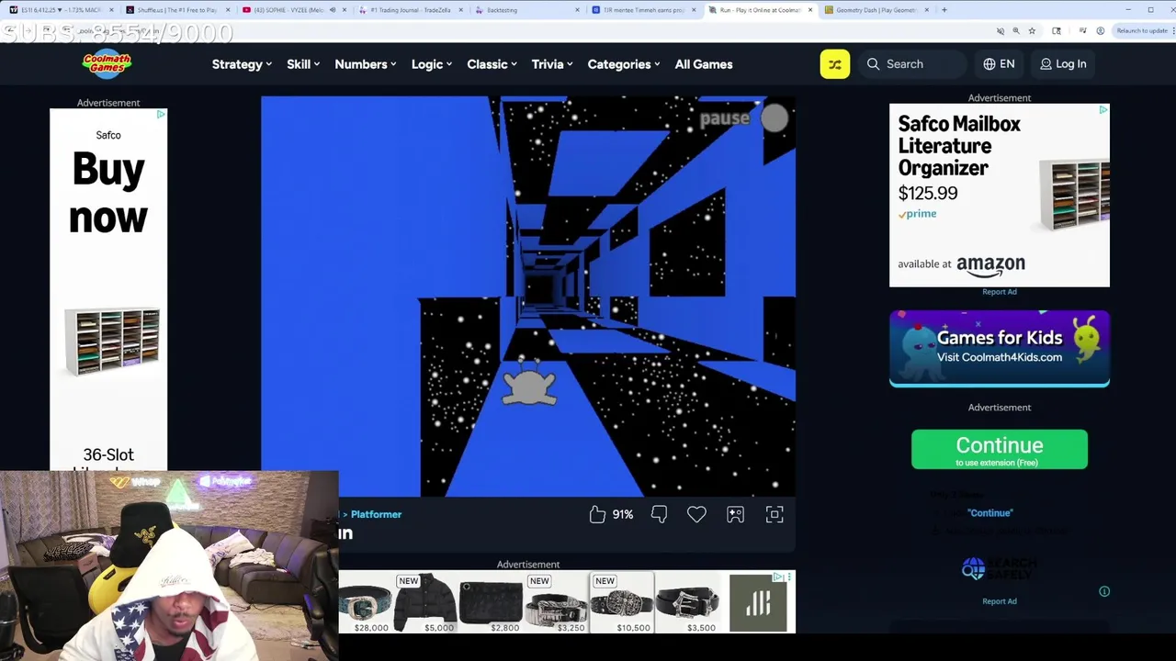This screenshot has height=661, width=1176.
Task: Expand the Skill menu
Action: tap(303, 64)
